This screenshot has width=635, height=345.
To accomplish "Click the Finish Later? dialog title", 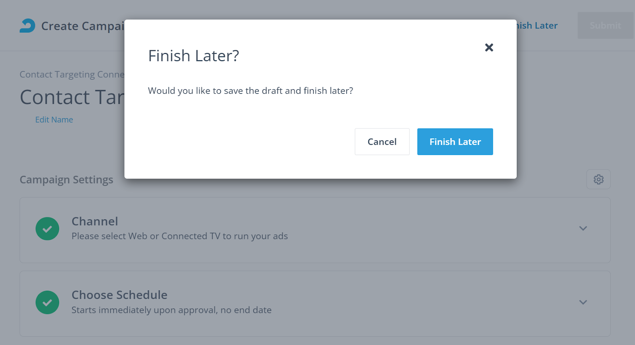I will coord(193,56).
